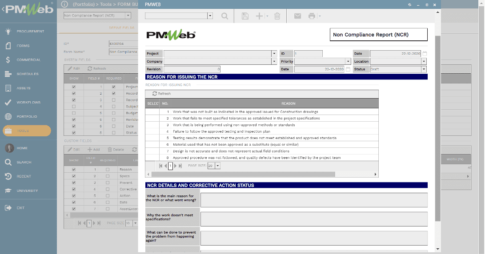The image size is (485, 254).
Task: Click the Search magnifier icon in sidebar
Action: click(x=8, y=162)
